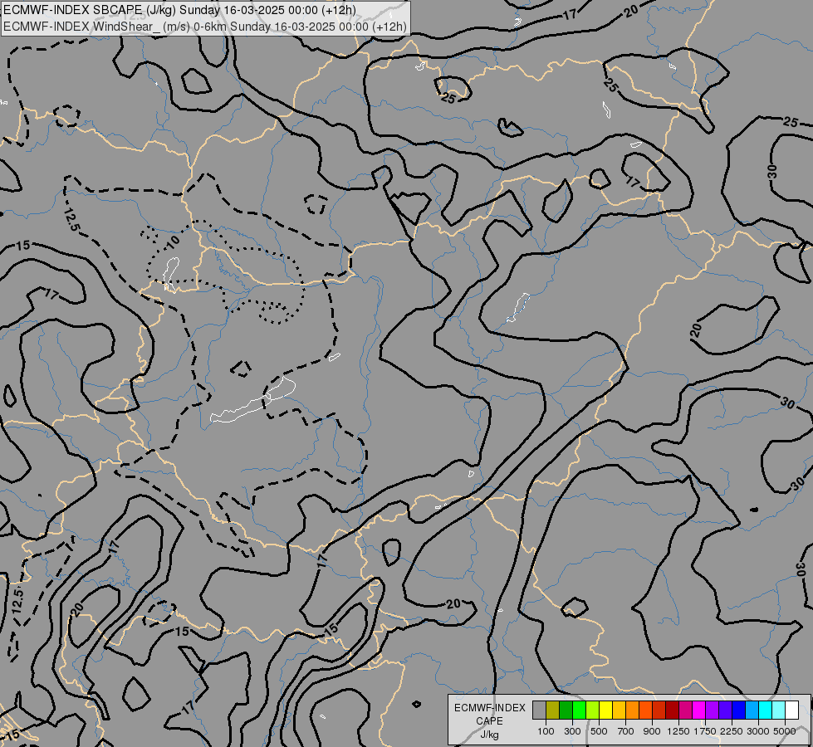Click the dotted contour label 10
This screenshot has height=747, width=813.
(x=173, y=241)
